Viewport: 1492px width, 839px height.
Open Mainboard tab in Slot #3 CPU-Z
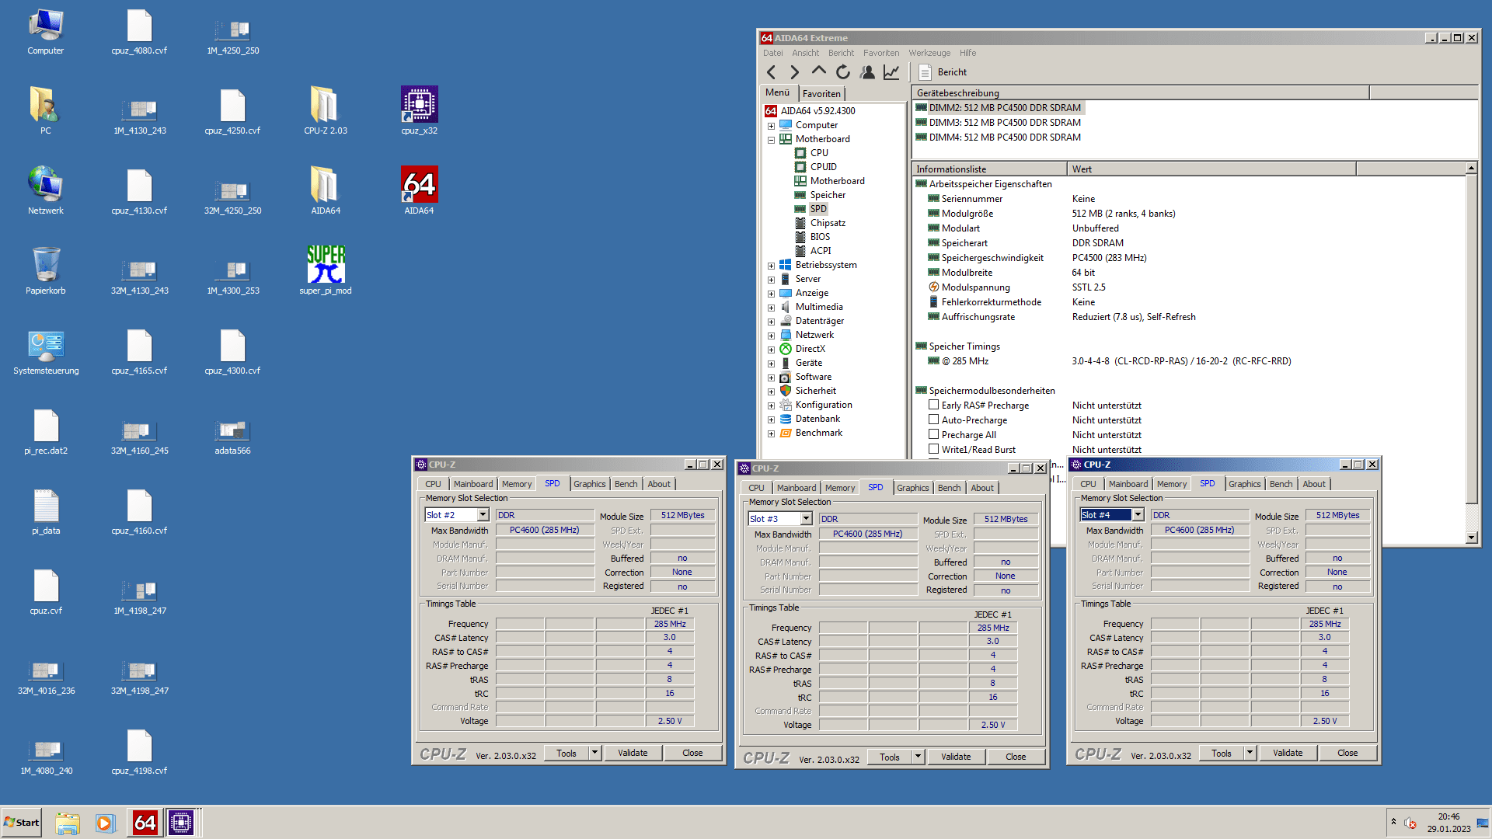tap(797, 488)
